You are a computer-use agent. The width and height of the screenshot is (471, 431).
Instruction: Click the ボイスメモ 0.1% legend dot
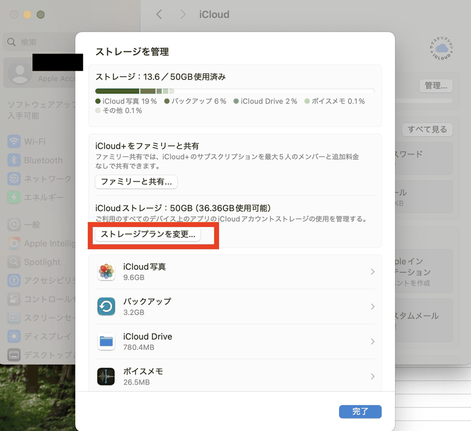307,101
